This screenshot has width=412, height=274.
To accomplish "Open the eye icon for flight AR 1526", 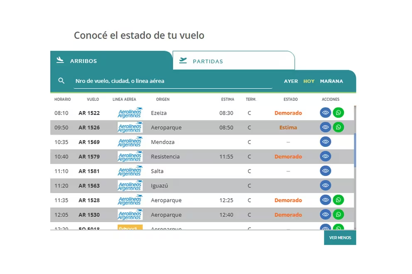I will coord(326,127).
